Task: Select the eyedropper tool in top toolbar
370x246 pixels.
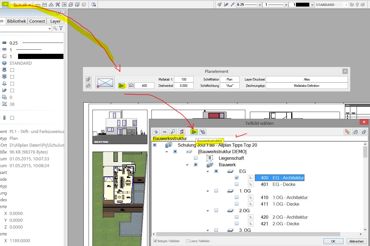Action: (x=232, y=5)
